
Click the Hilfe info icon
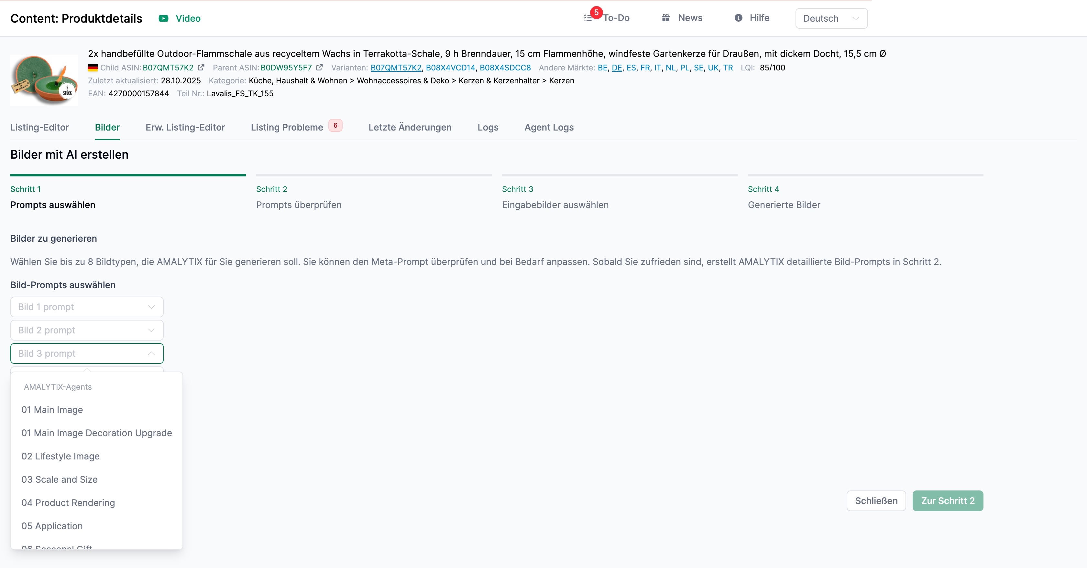click(738, 18)
